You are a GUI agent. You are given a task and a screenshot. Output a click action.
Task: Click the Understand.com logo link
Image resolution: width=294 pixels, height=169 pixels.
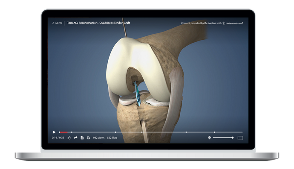pyautogui.click(x=233, y=23)
